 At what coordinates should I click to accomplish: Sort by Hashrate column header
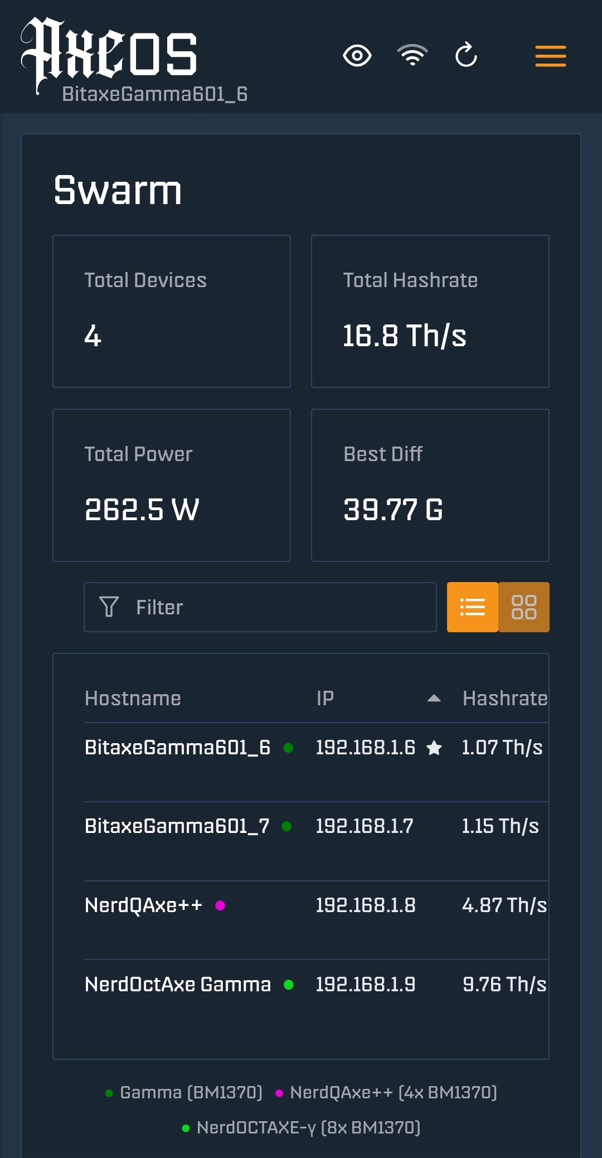(504, 699)
